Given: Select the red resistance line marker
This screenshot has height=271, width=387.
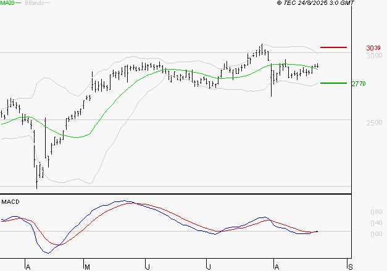Looking at the screenshot, I should tap(334, 47).
